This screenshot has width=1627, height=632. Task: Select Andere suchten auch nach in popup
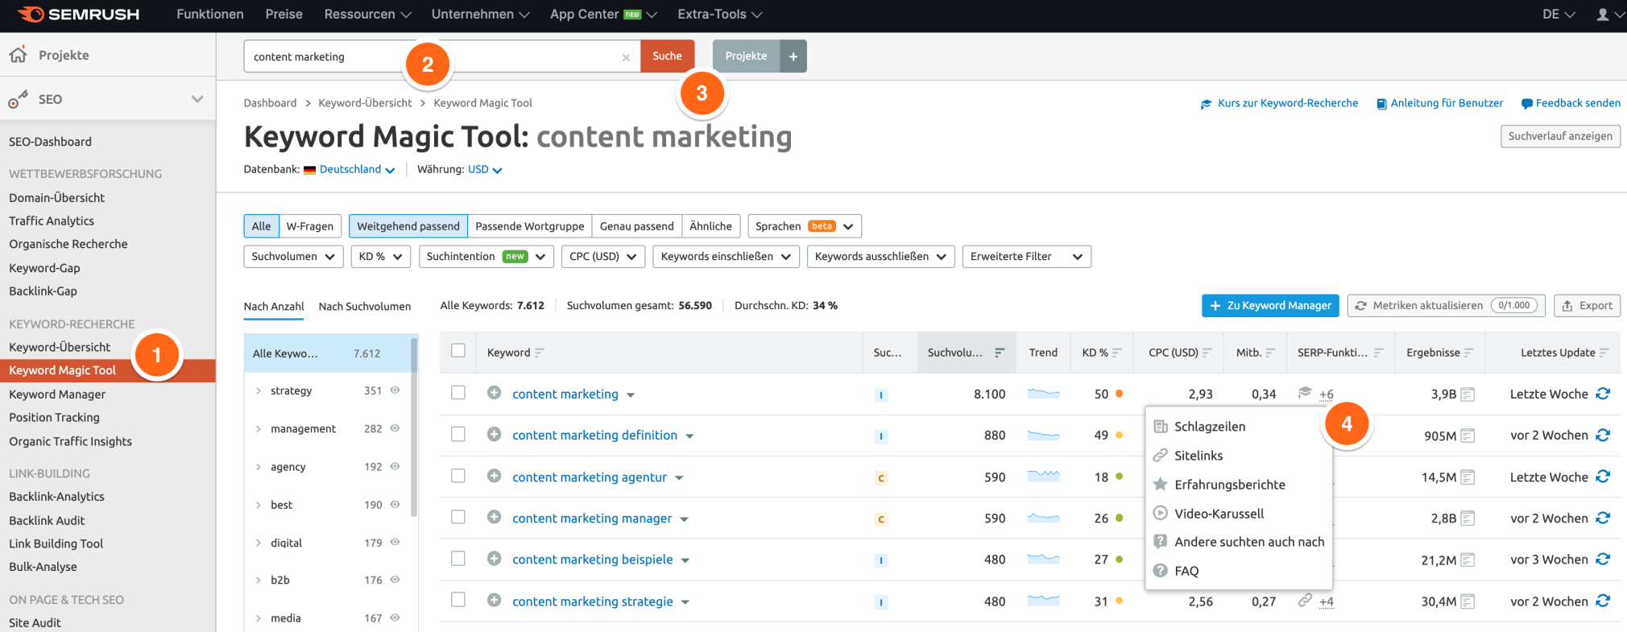click(1240, 542)
